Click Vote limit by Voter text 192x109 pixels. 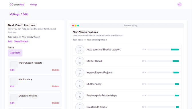[x=31, y=37]
